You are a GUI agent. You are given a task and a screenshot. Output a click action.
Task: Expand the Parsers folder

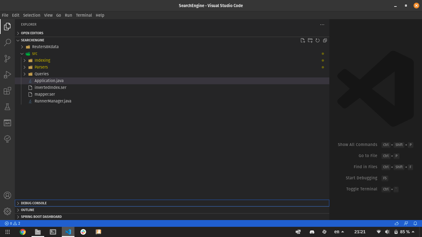(x=172, y=67)
